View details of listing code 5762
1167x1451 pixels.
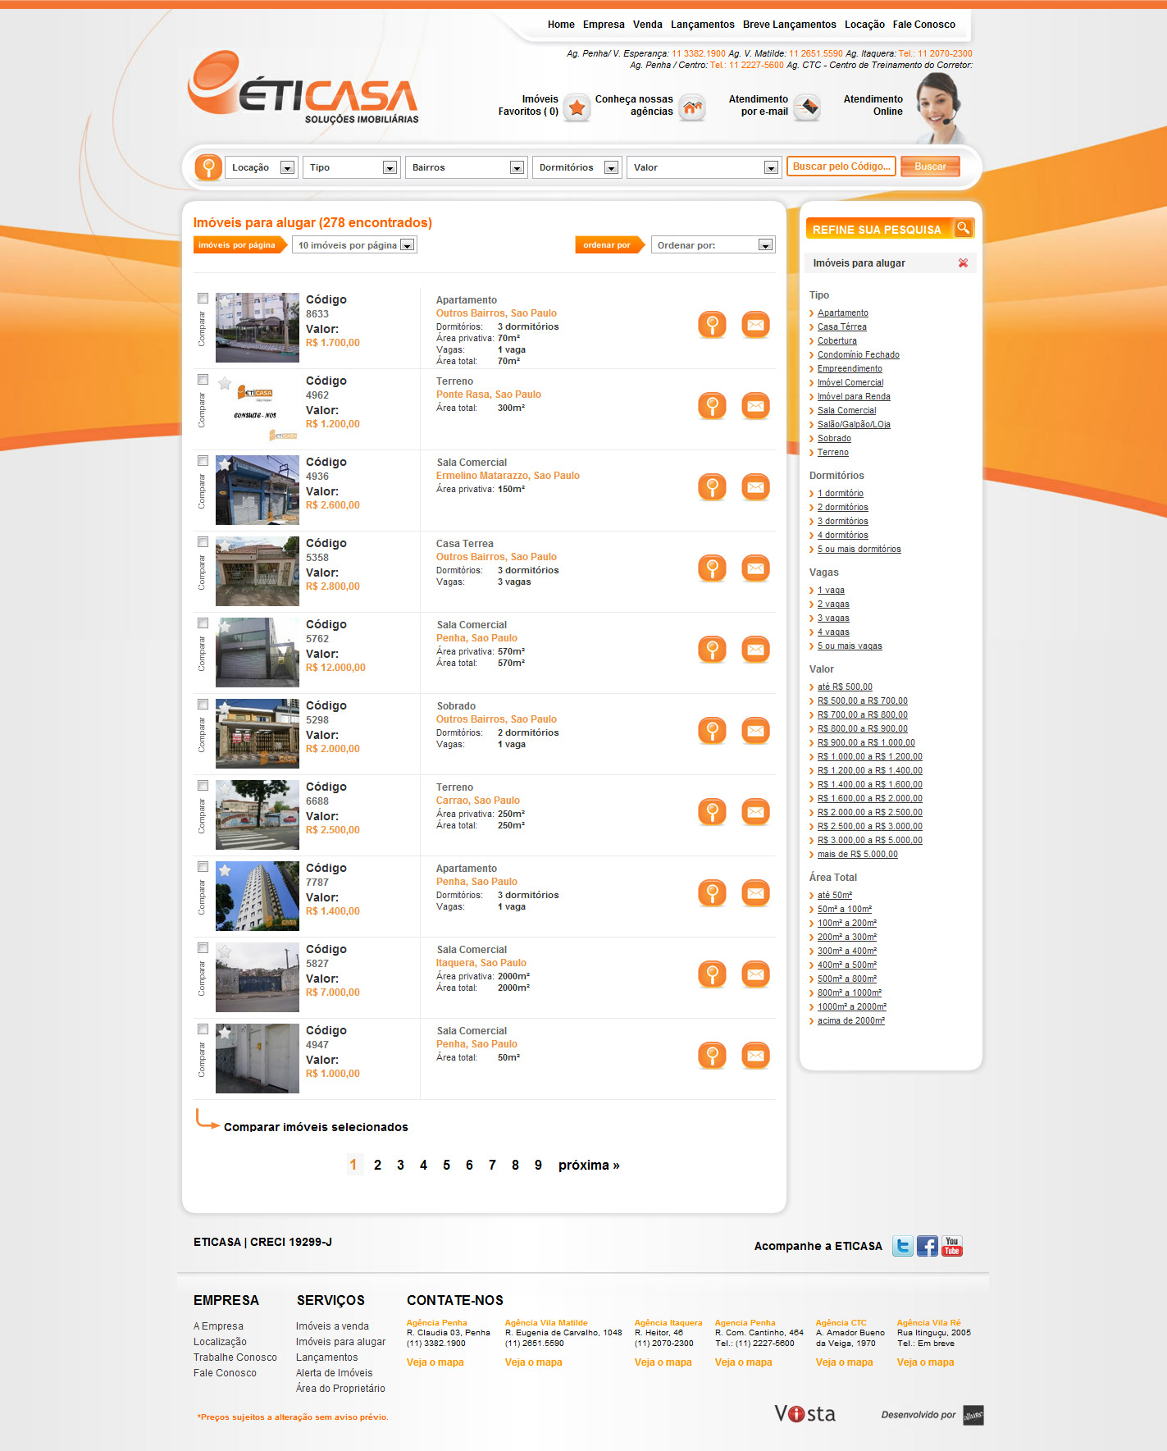[x=713, y=650]
